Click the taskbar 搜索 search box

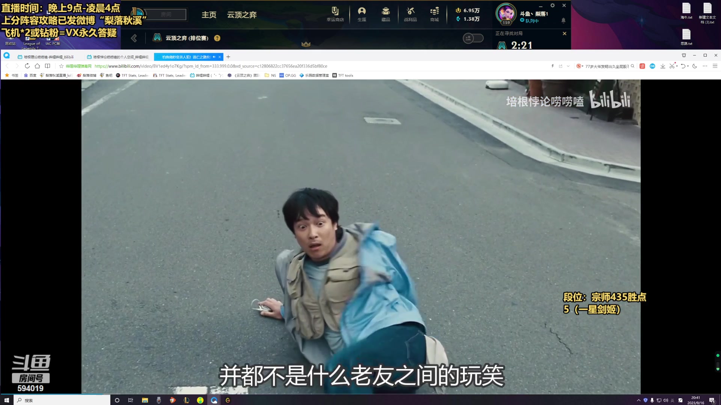(62, 400)
